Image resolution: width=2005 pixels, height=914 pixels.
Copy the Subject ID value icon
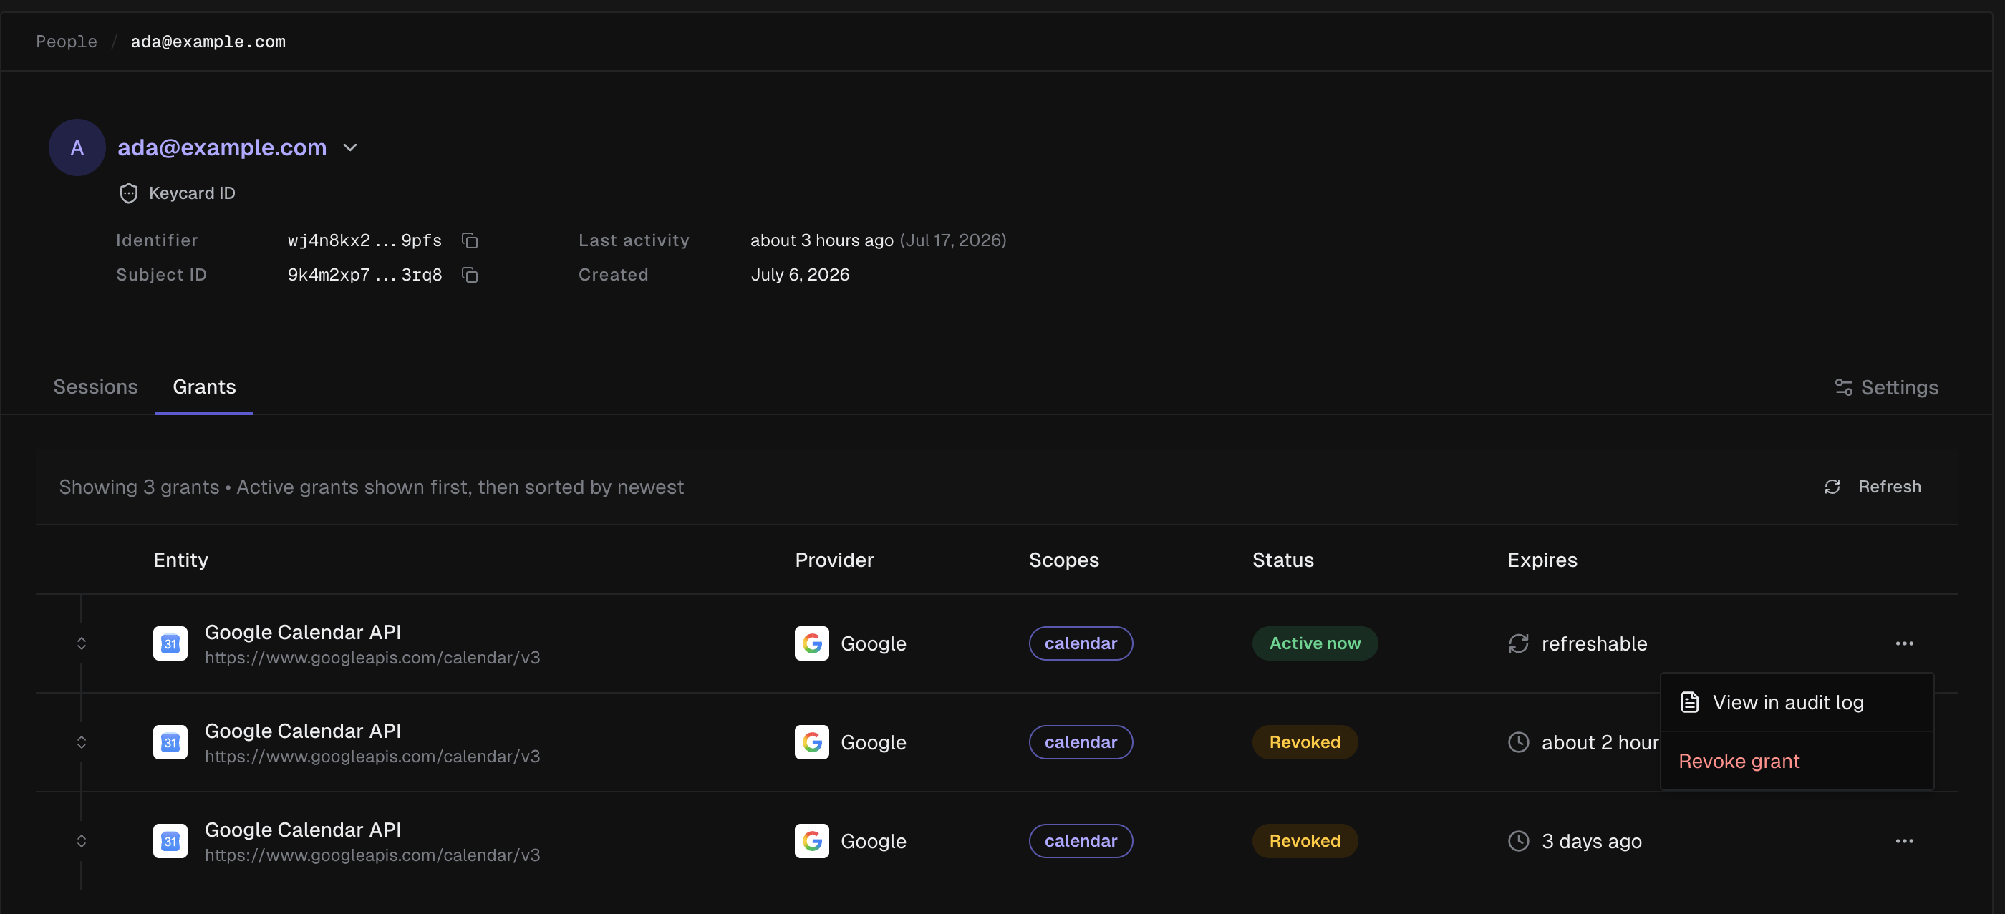469,275
